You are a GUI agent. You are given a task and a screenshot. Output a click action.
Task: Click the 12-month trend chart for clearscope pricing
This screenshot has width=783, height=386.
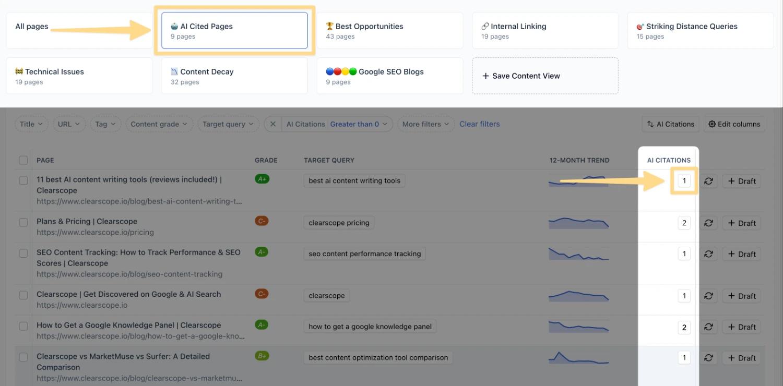578,223
